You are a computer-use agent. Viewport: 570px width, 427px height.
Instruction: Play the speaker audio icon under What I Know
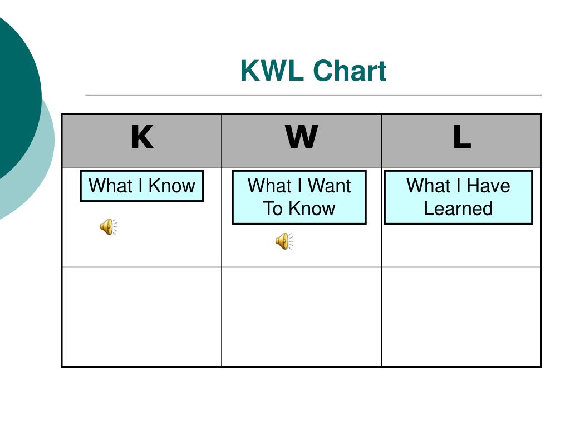coord(109,227)
